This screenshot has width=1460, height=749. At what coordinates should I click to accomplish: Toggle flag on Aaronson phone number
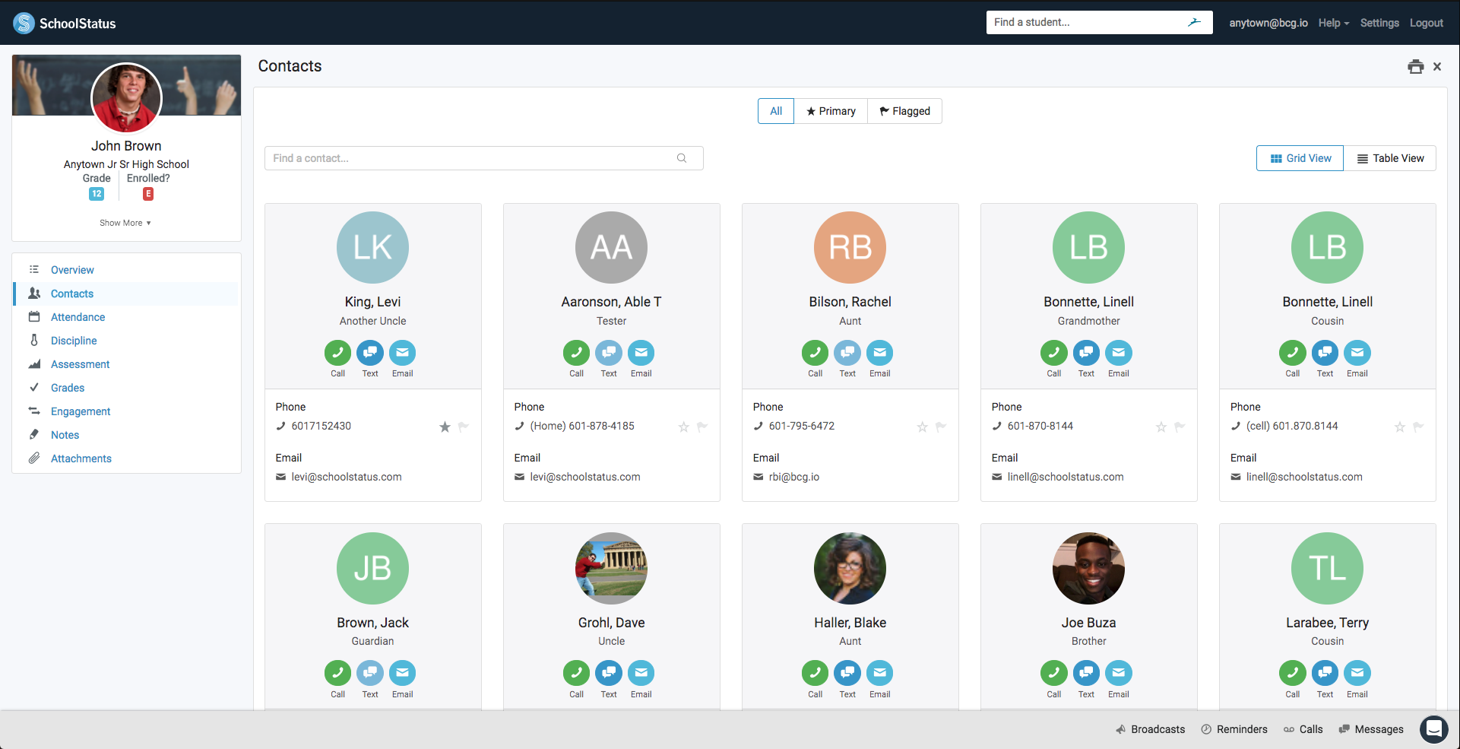pos(702,427)
